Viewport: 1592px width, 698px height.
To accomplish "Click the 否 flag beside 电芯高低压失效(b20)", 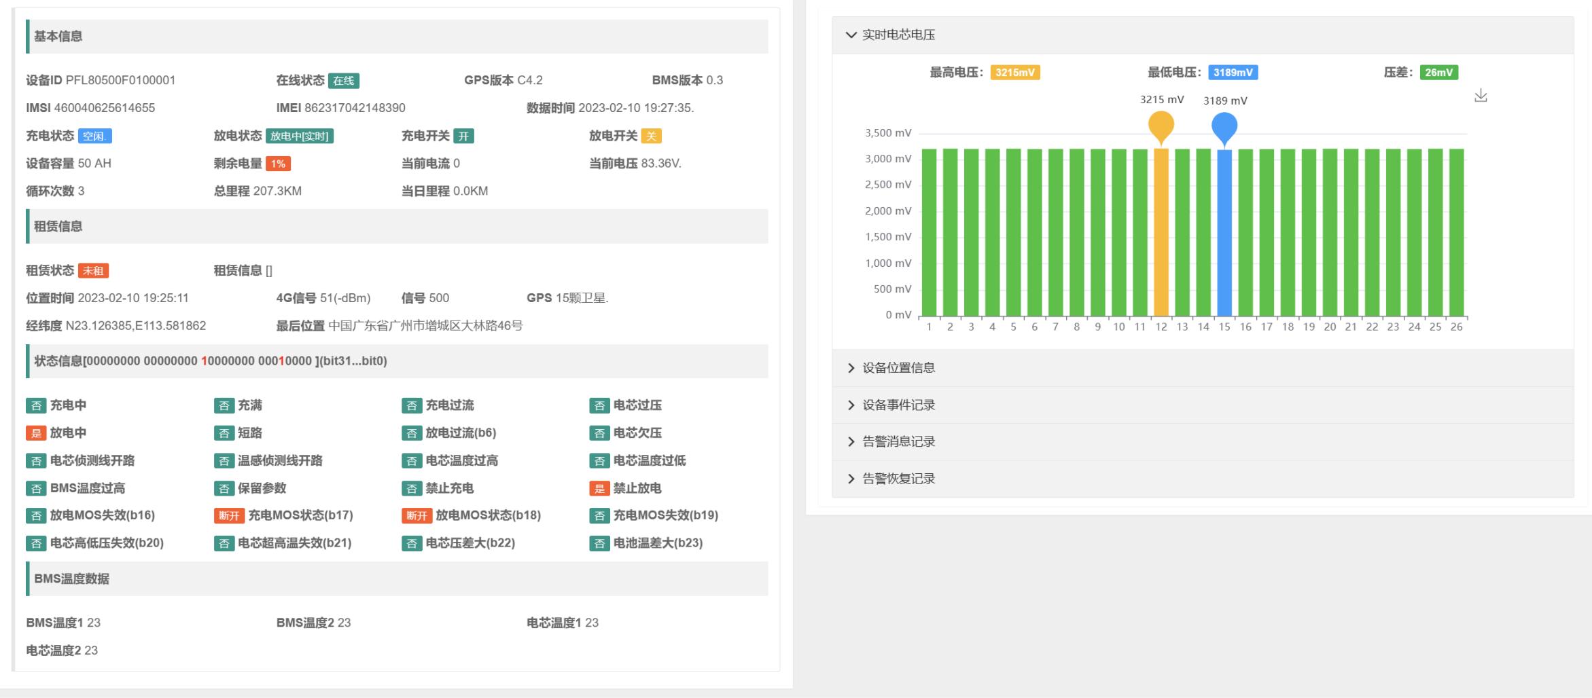I will [x=36, y=543].
